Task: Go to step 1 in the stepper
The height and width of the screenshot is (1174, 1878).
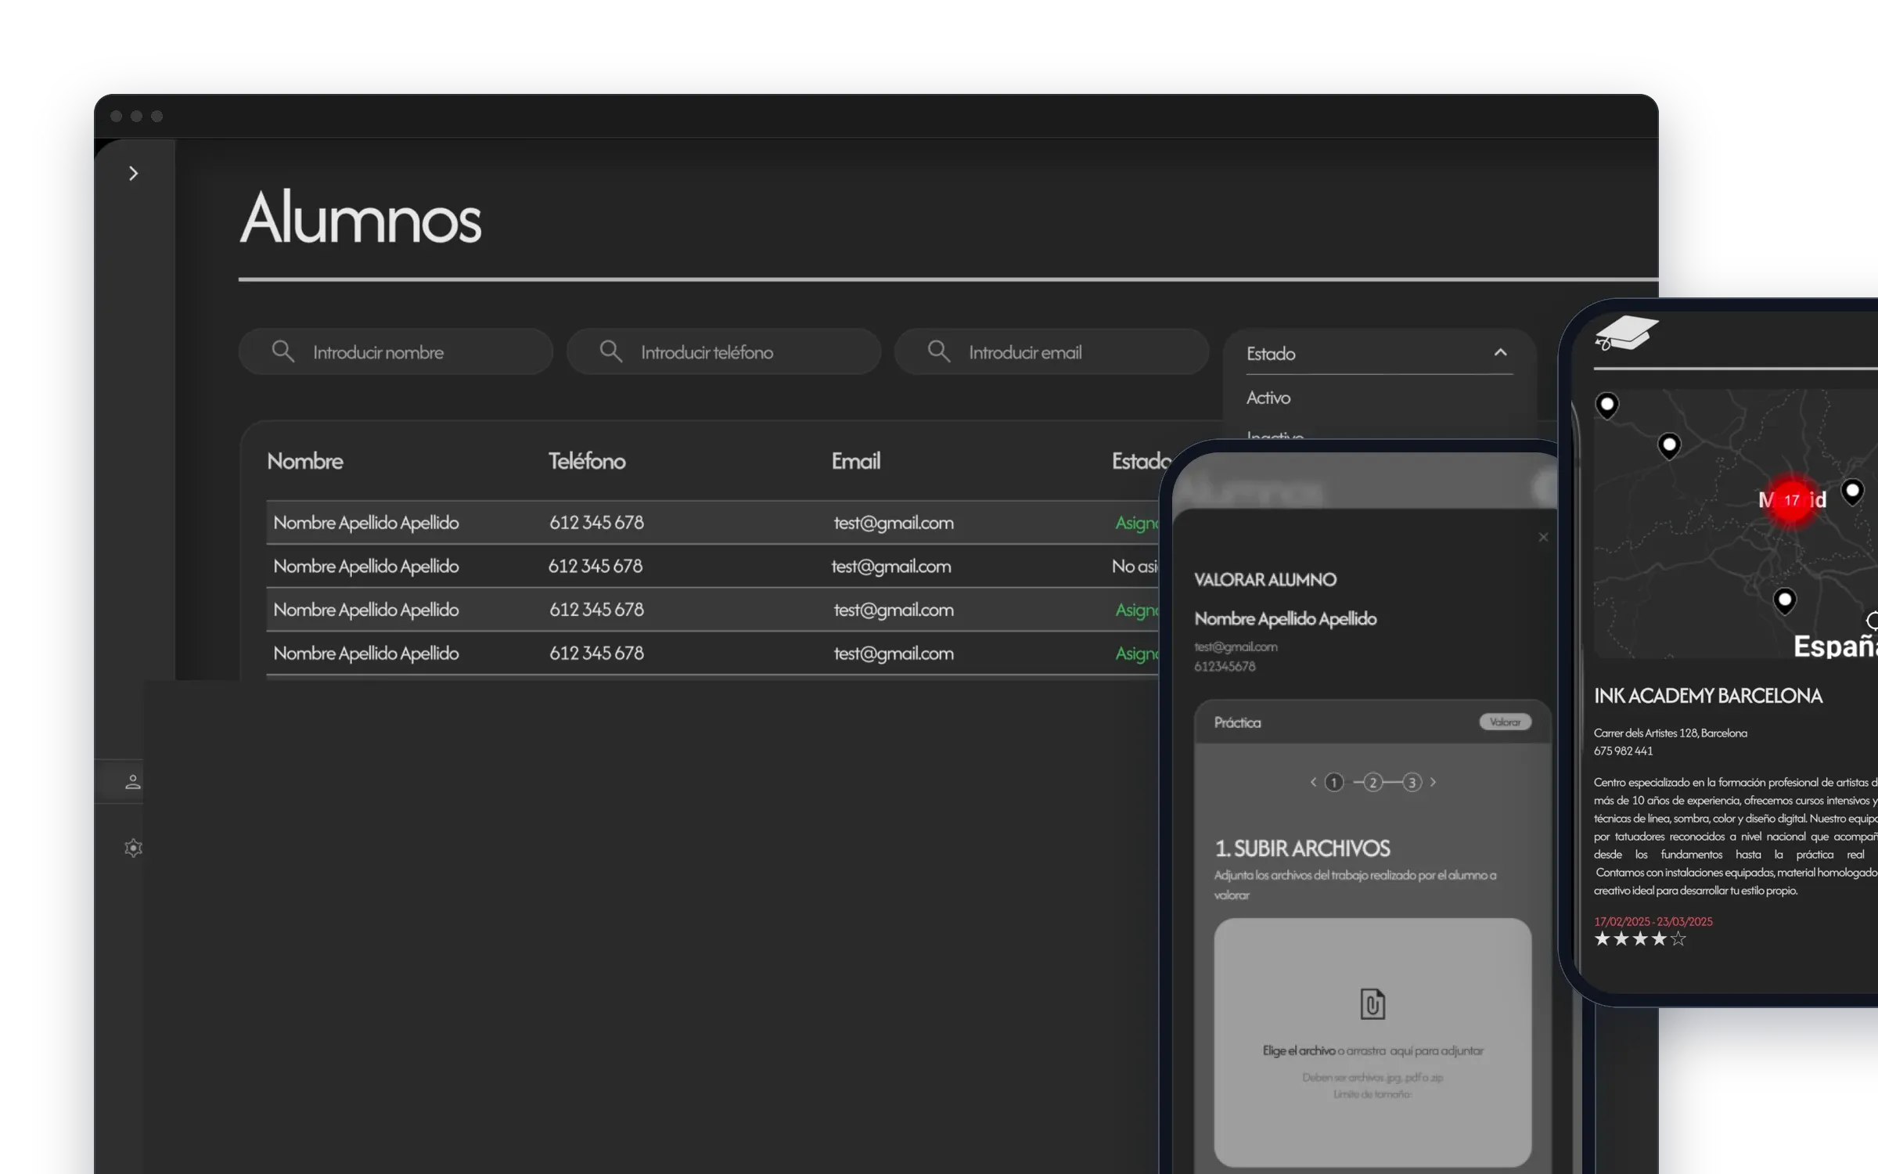Action: tap(1334, 782)
